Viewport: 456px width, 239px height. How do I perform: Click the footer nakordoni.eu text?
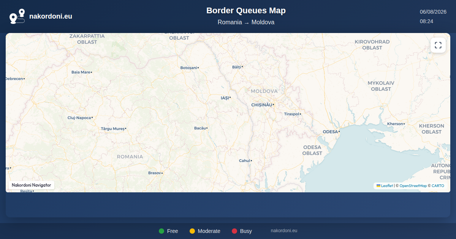[x=284, y=231]
